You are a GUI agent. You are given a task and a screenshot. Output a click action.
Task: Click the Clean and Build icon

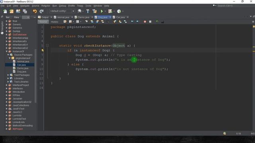94,11
